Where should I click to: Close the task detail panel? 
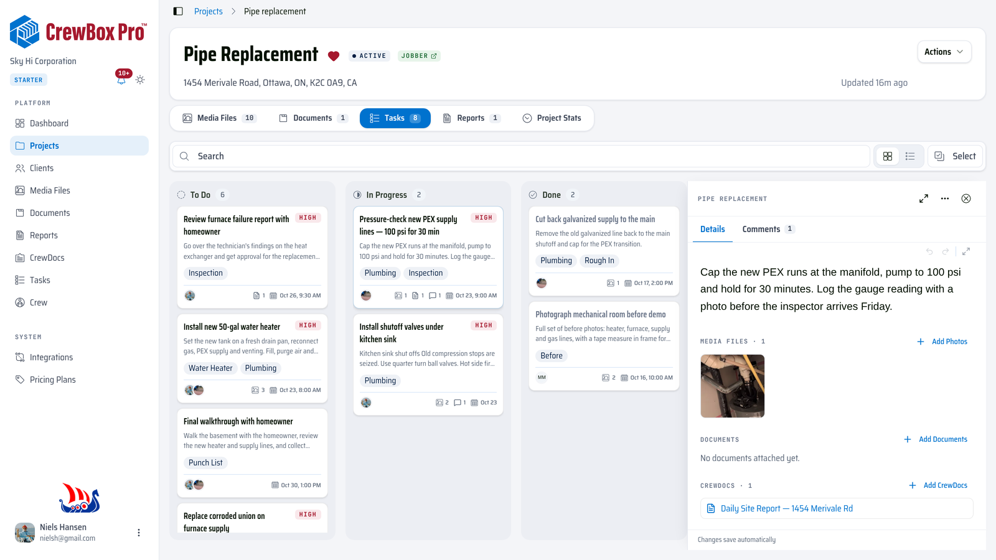(966, 198)
